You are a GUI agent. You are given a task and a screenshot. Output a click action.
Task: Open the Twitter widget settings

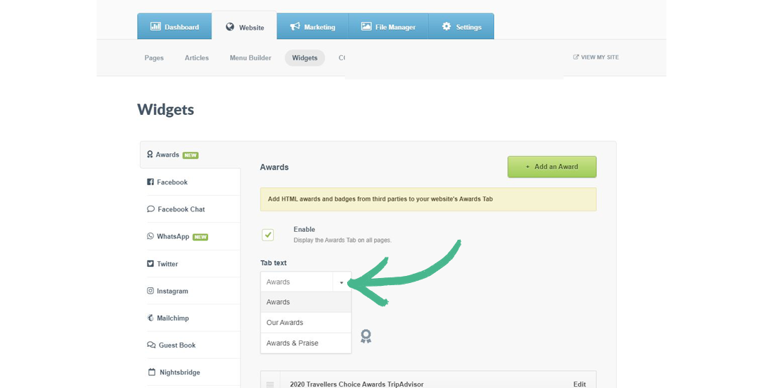click(168, 264)
